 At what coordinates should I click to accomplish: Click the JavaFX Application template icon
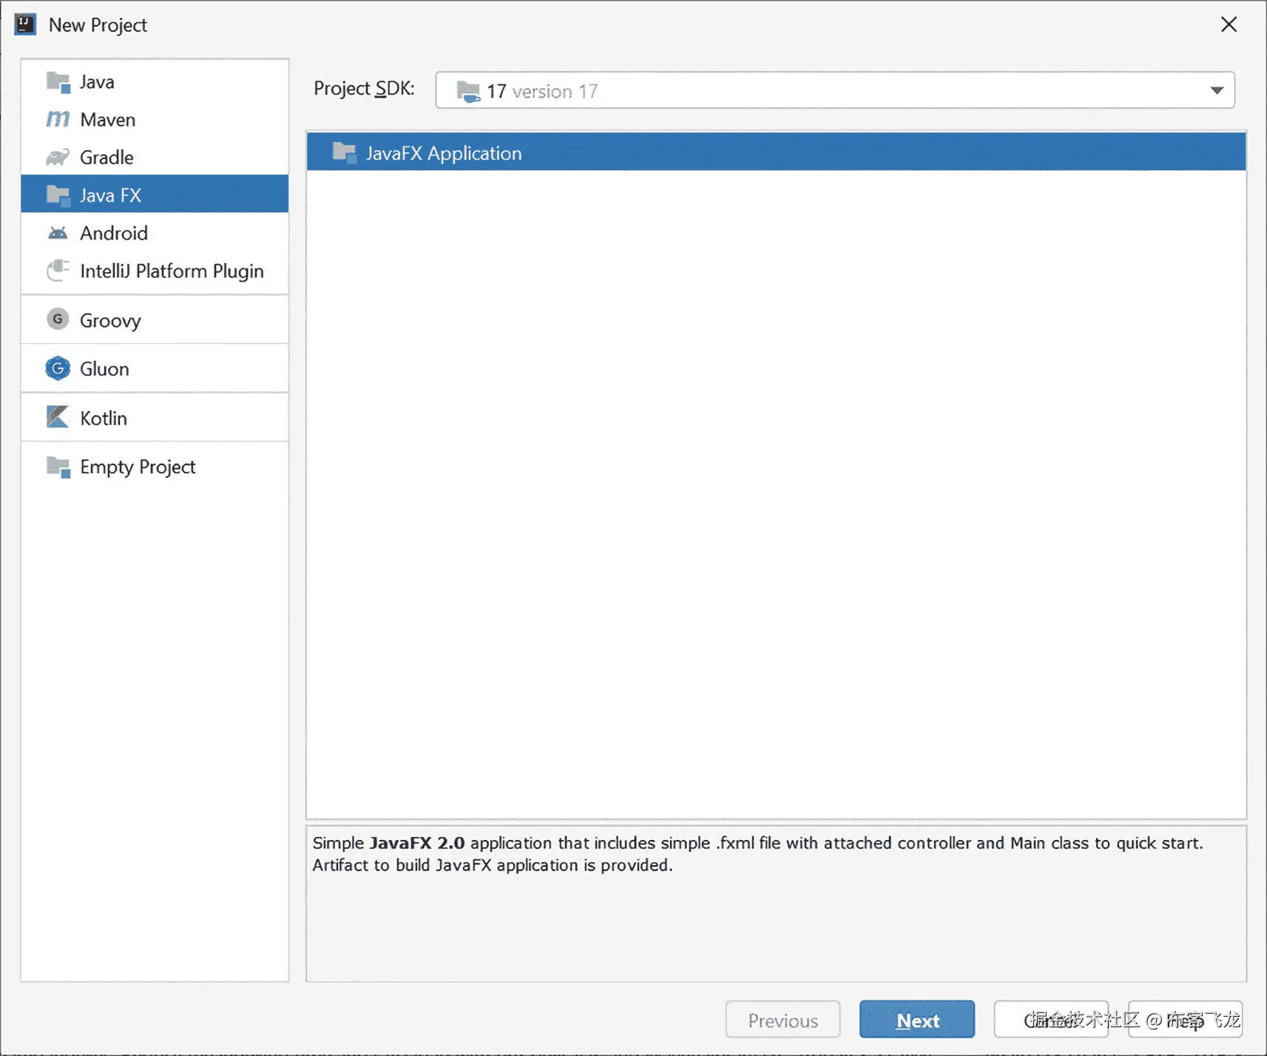[x=345, y=152]
